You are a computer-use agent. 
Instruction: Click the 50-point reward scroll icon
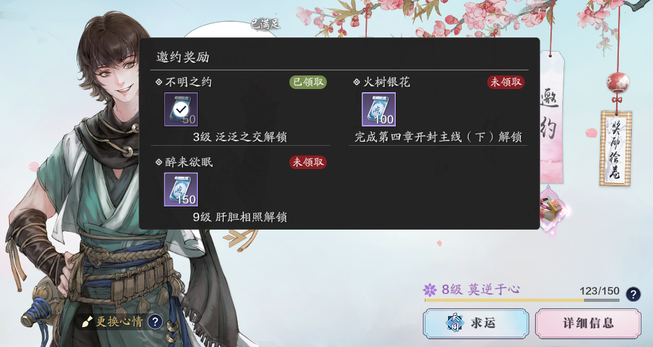tap(180, 110)
